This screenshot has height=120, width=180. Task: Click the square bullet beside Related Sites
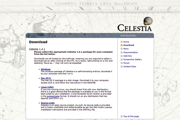click(121, 67)
